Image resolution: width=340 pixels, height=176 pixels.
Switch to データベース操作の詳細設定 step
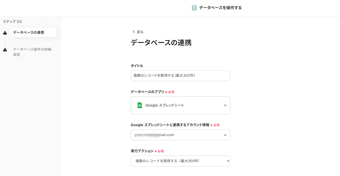(x=32, y=52)
